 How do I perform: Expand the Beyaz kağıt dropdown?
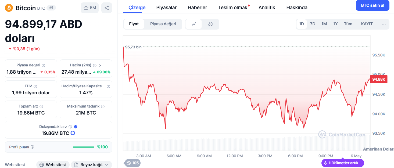91,165
